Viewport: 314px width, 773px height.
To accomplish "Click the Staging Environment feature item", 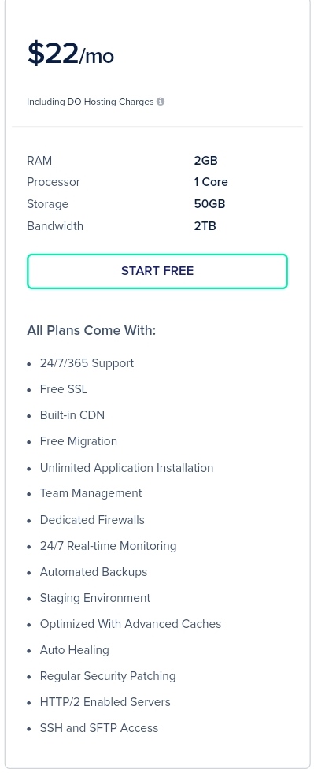I will click(95, 598).
